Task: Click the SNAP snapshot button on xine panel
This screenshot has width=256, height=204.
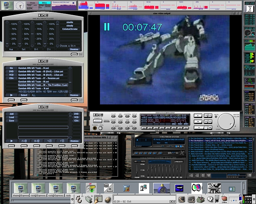Action: tap(134, 122)
